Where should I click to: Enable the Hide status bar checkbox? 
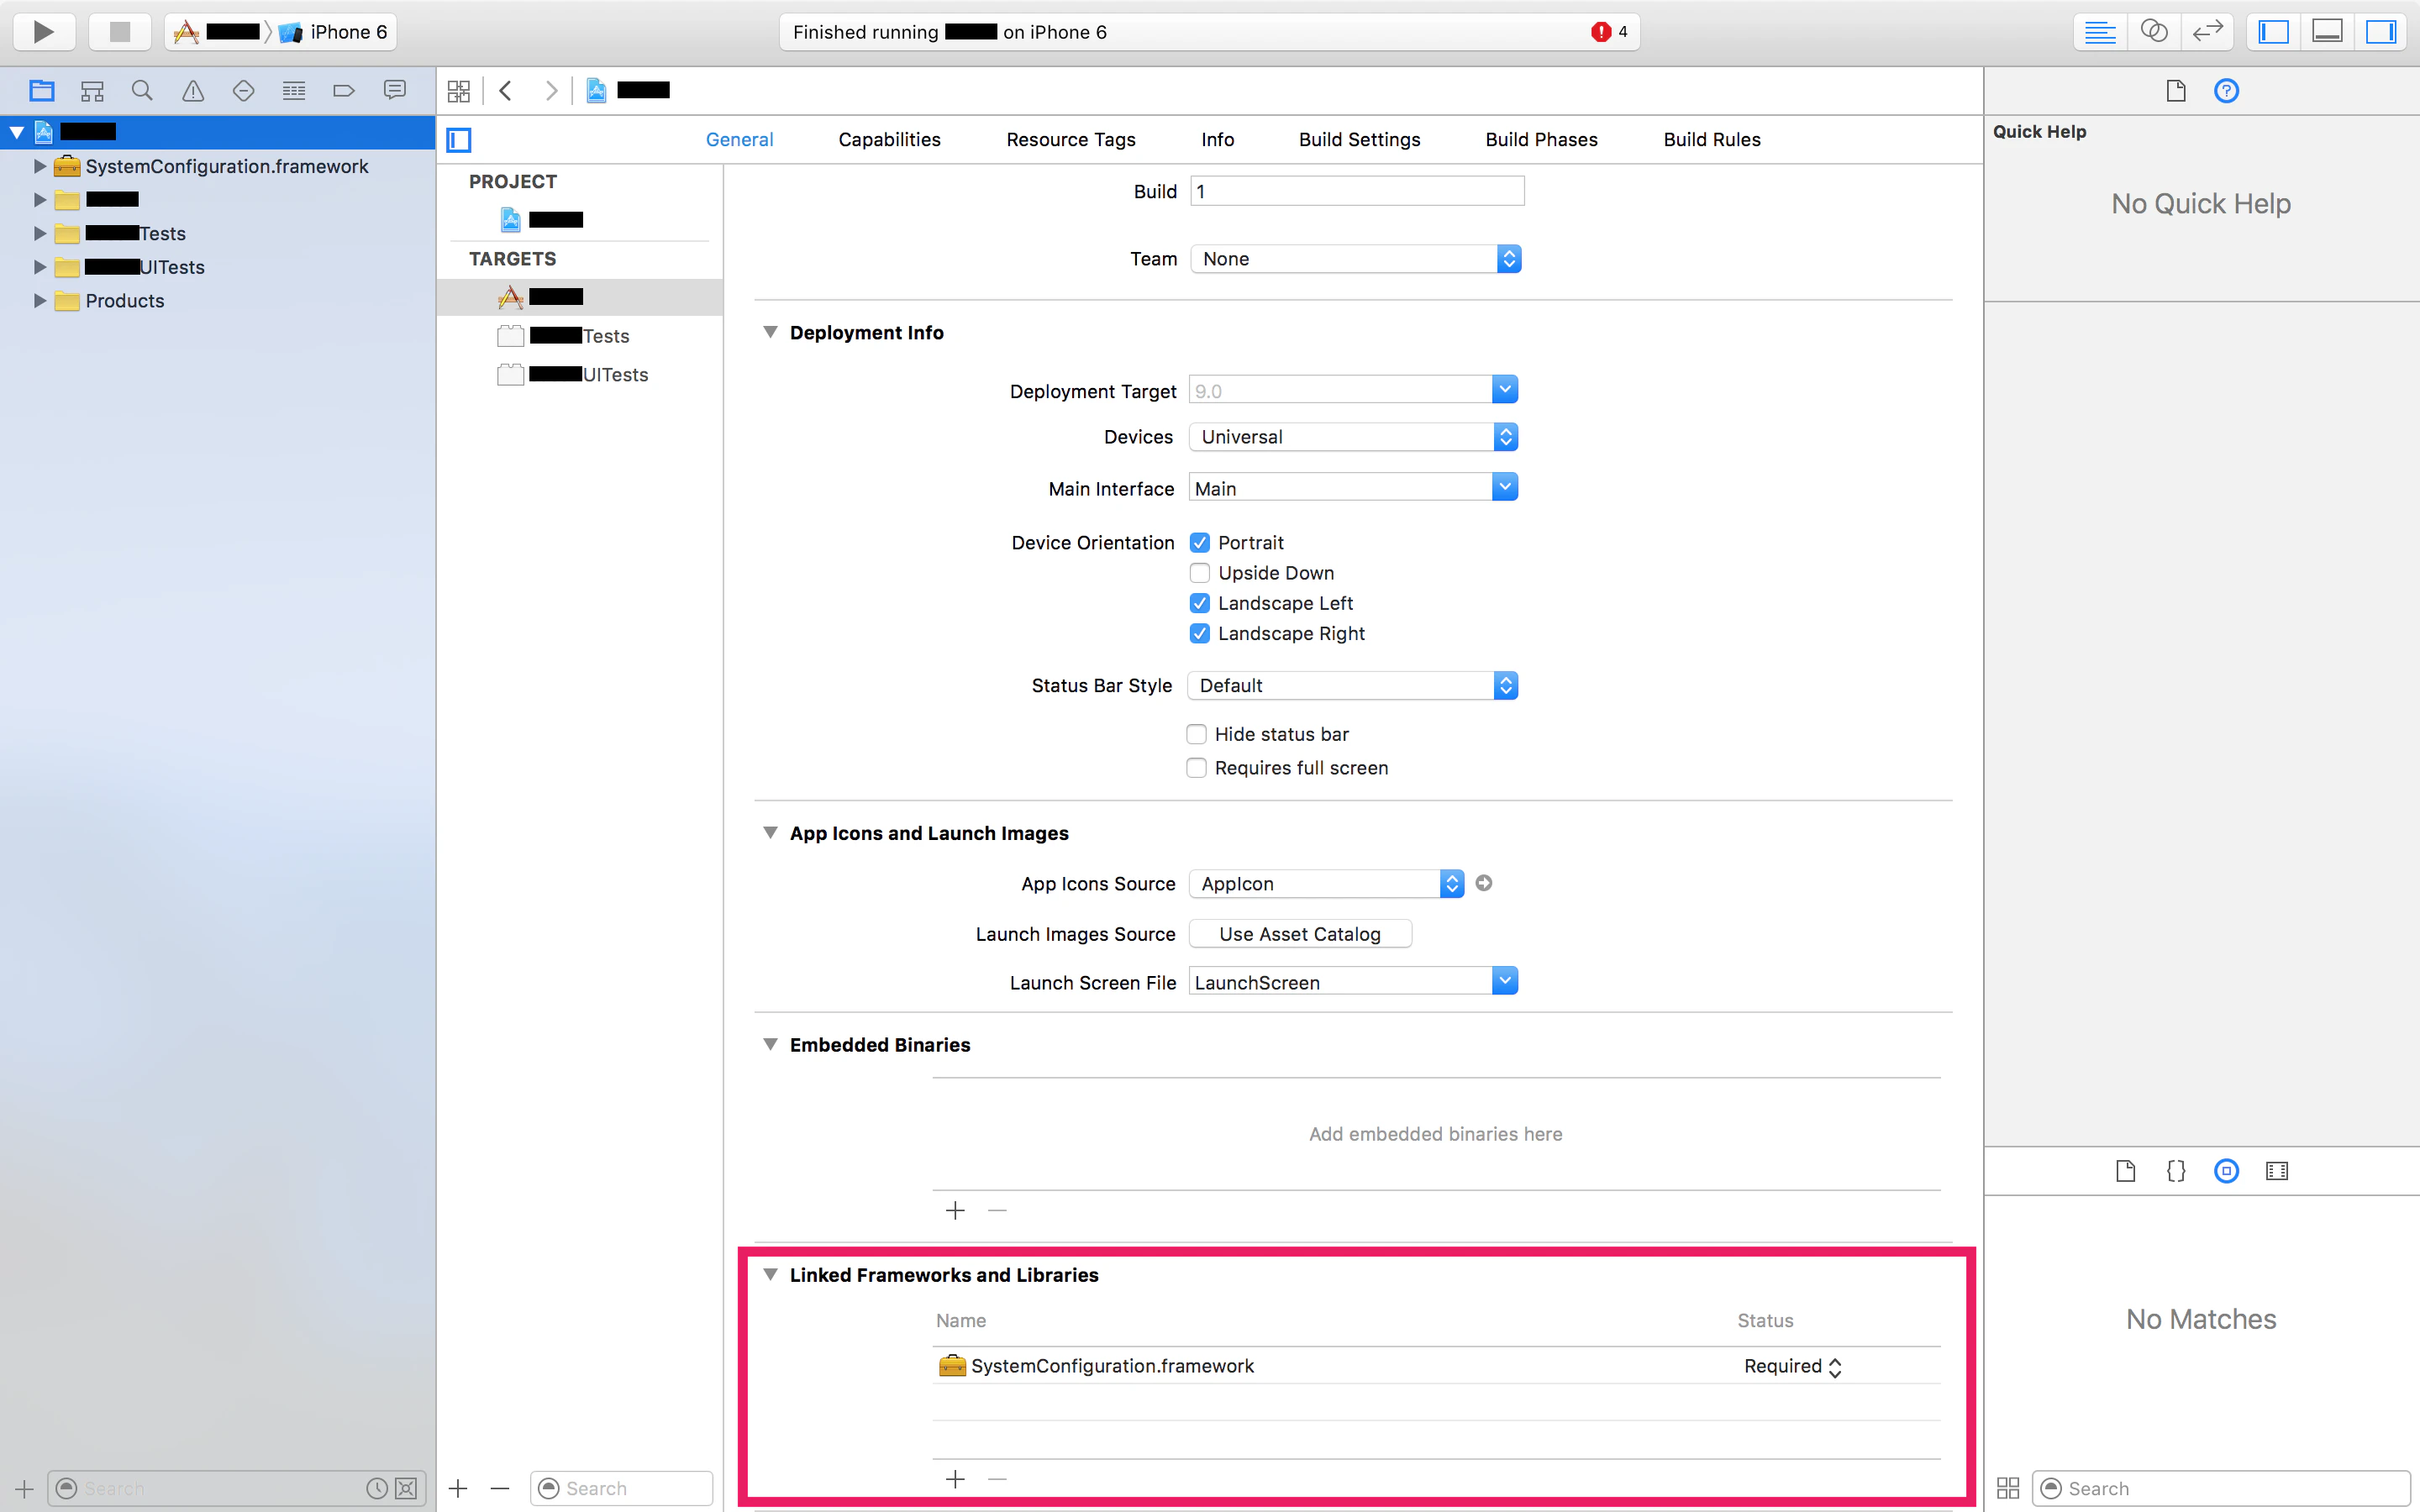click(1196, 734)
